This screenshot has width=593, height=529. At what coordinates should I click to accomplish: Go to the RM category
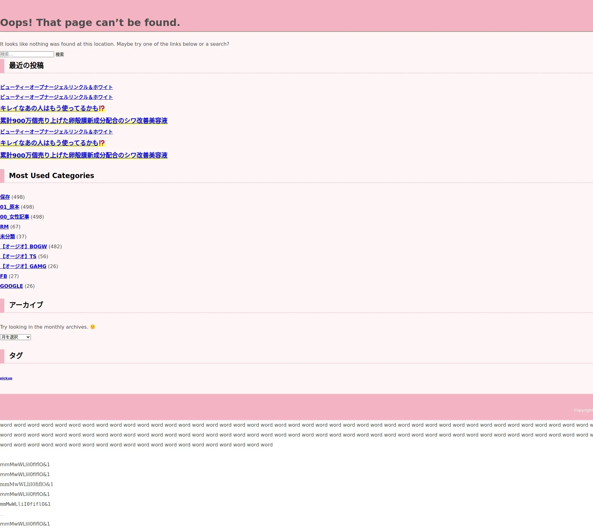point(4,227)
